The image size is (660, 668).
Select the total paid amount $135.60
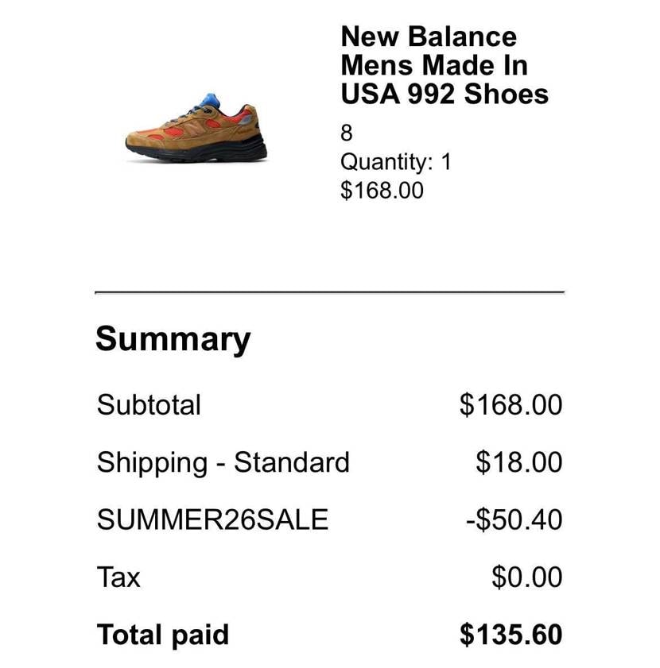click(511, 635)
